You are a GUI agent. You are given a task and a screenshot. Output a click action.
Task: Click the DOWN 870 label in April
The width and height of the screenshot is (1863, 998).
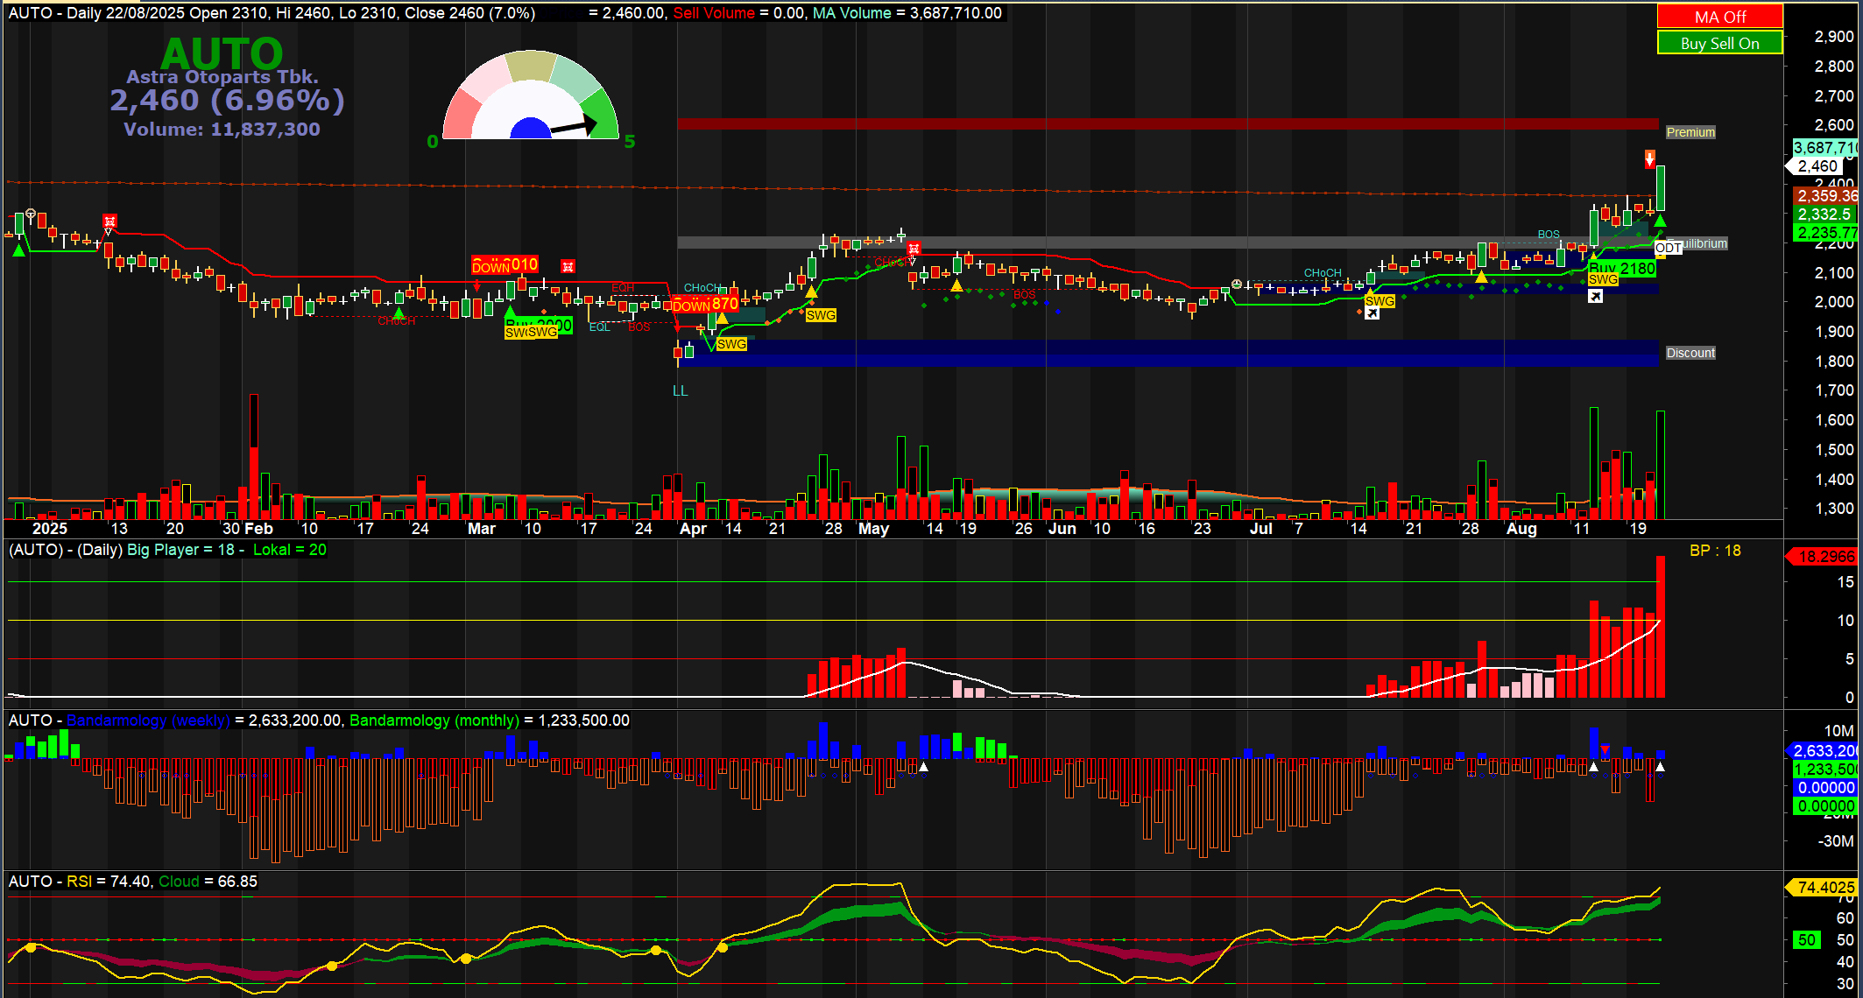(705, 305)
